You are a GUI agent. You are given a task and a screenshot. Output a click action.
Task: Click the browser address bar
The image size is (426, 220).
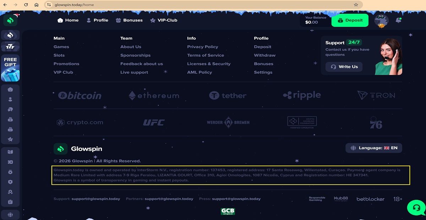tap(199, 5)
